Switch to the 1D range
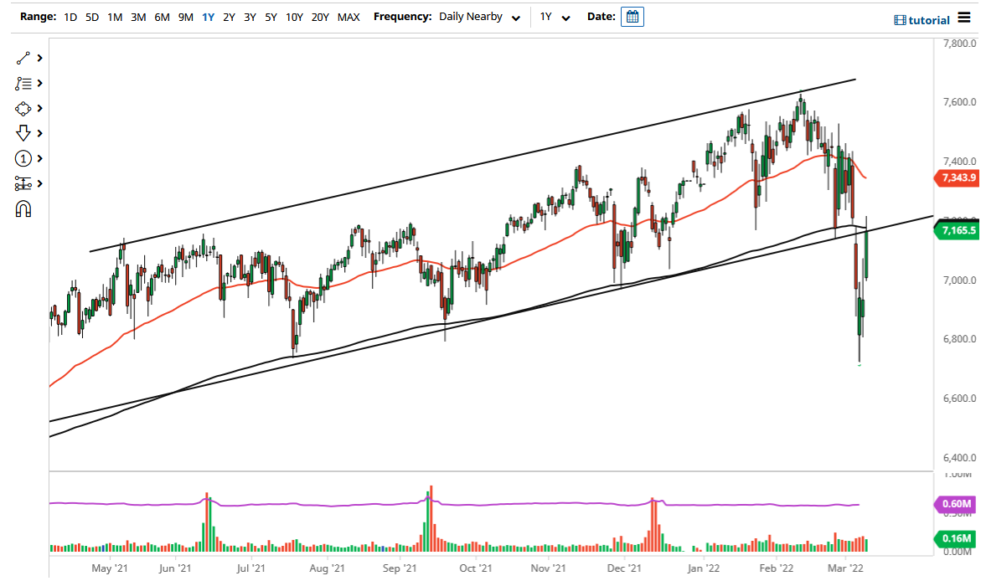The image size is (981, 581). [70, 16]
